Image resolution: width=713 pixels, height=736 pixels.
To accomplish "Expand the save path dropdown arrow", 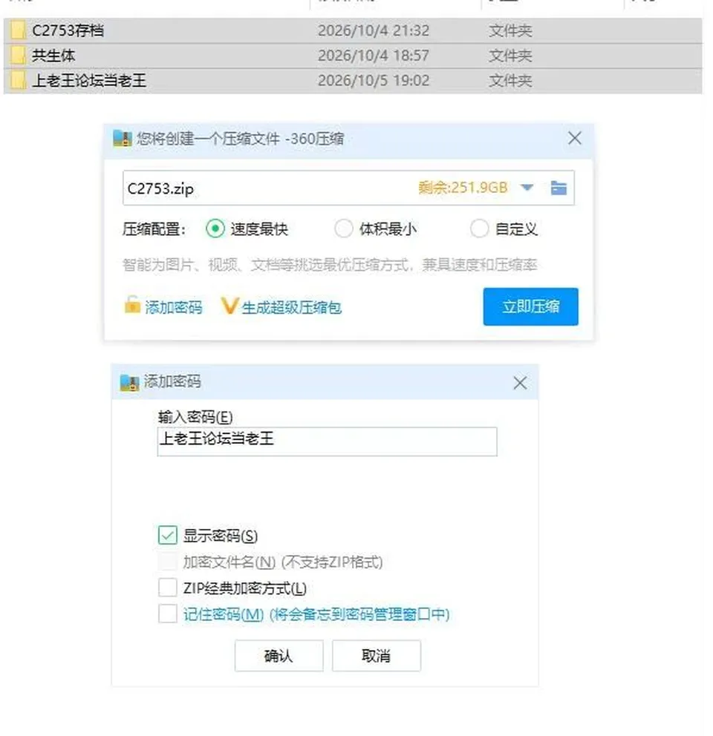I will [527, 188].
